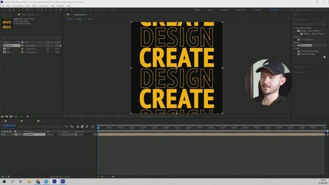Toggle Frame Blending switch in timeline header
Screen dimensions: 329x185
coord(82,126)
